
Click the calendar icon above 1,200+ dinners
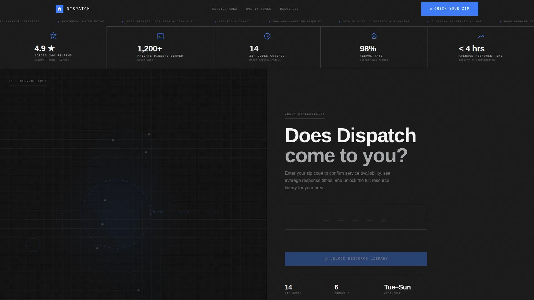(x=160, y=36)
